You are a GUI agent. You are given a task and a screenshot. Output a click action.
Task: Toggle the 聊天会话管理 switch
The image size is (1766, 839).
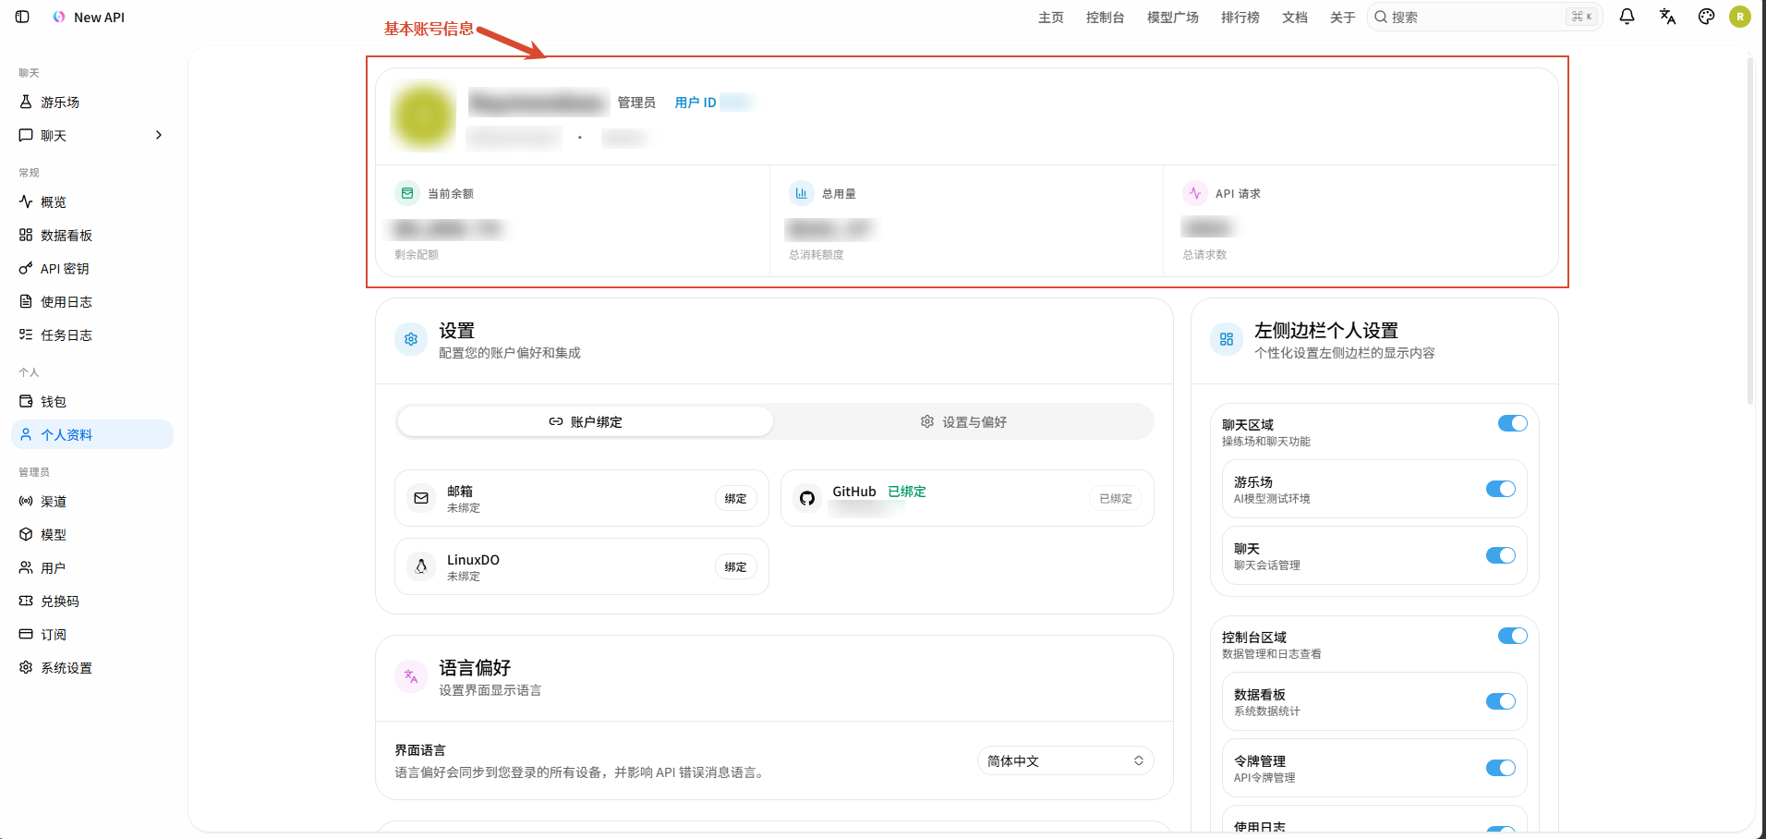click(x=1500, y=555)
